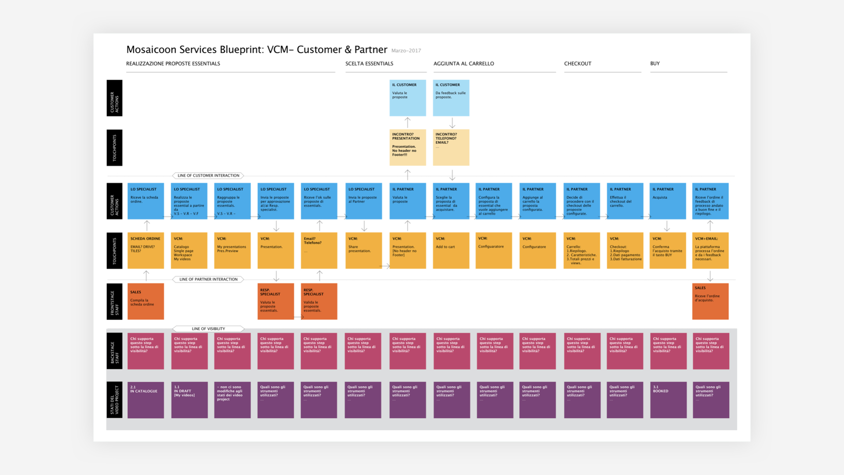Select IL PARTNER 'Riceve l'ordine il feedback' card

tap(710, 201)
